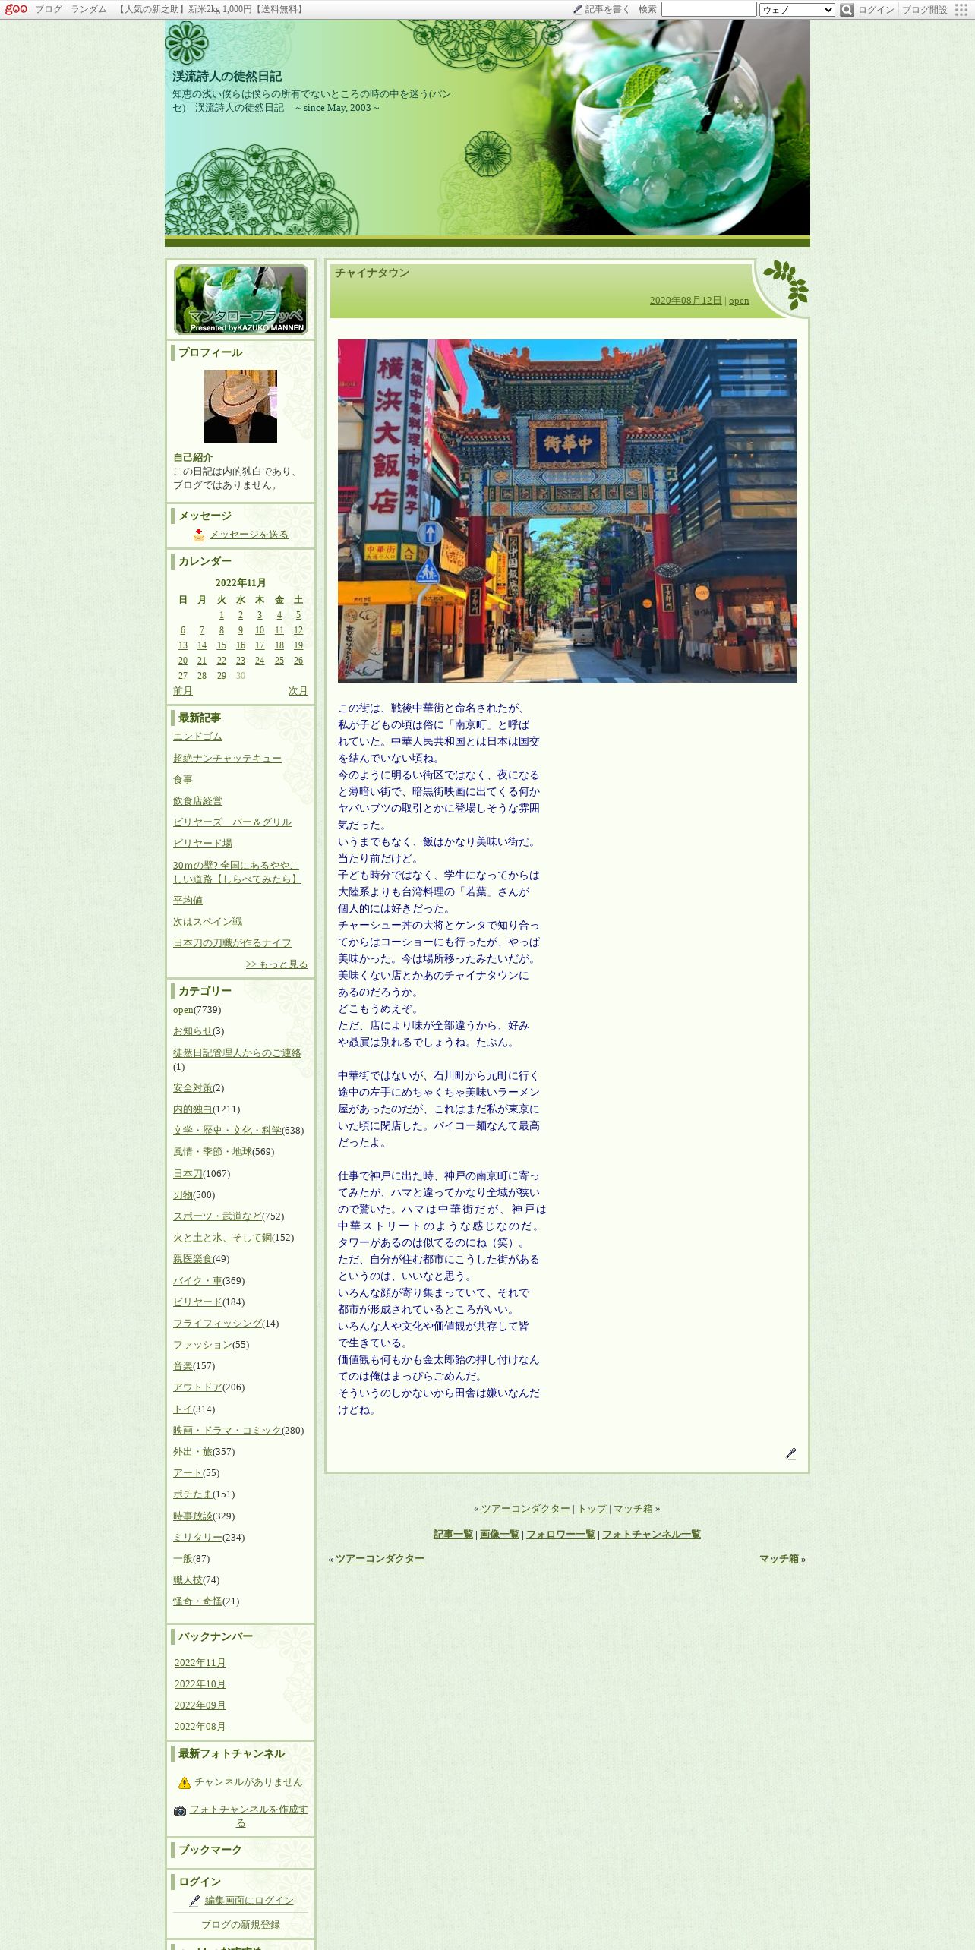This screenshot has height=1950, width=975.
Task: Open フォトチャンネル一覧 link
Action: pos(652,1535)
